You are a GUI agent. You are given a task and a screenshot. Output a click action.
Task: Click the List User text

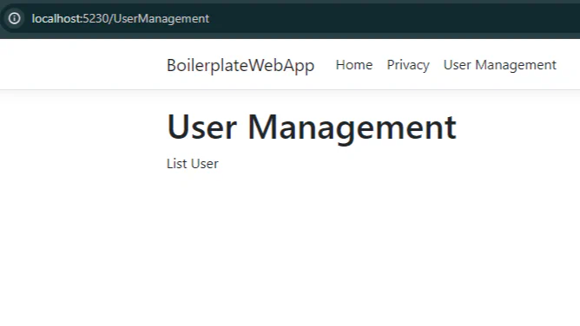click(x=193, y=164)
